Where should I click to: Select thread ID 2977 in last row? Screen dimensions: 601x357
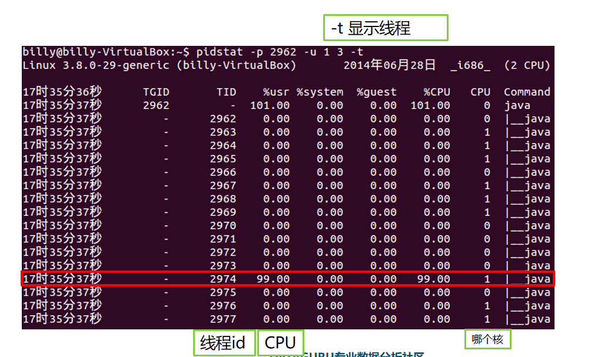click(223, 319)
